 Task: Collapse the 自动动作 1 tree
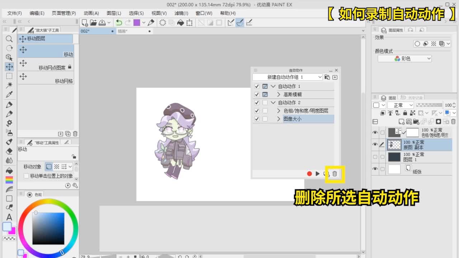coord(273,86)
